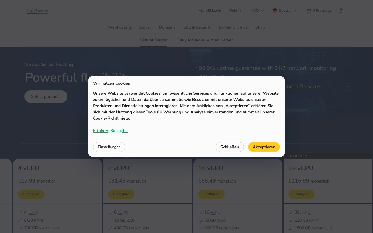Open KIS Login sliders icon

201,11
